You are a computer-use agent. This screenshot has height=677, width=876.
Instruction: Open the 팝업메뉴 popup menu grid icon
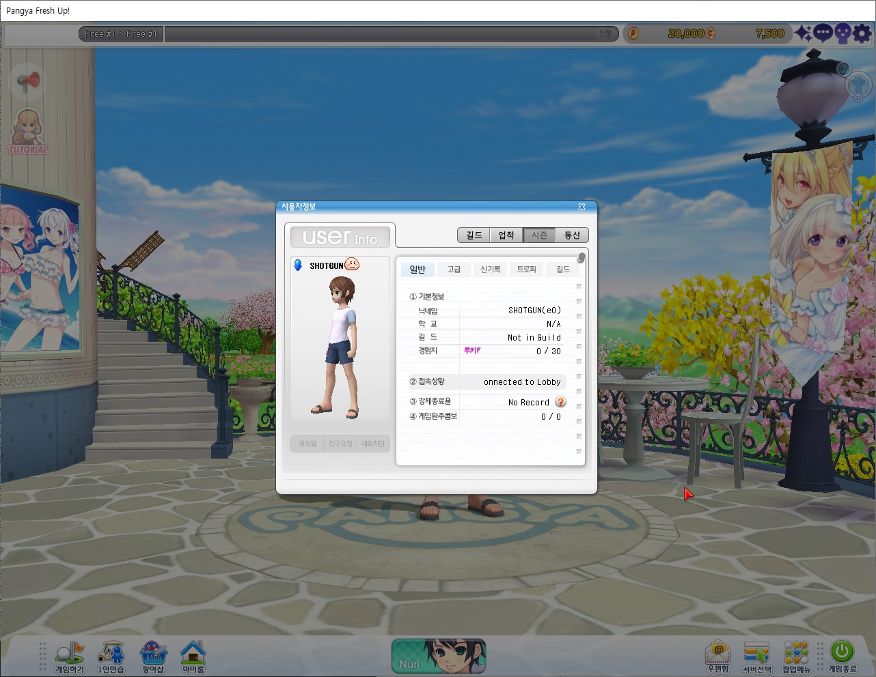(796, 655)
